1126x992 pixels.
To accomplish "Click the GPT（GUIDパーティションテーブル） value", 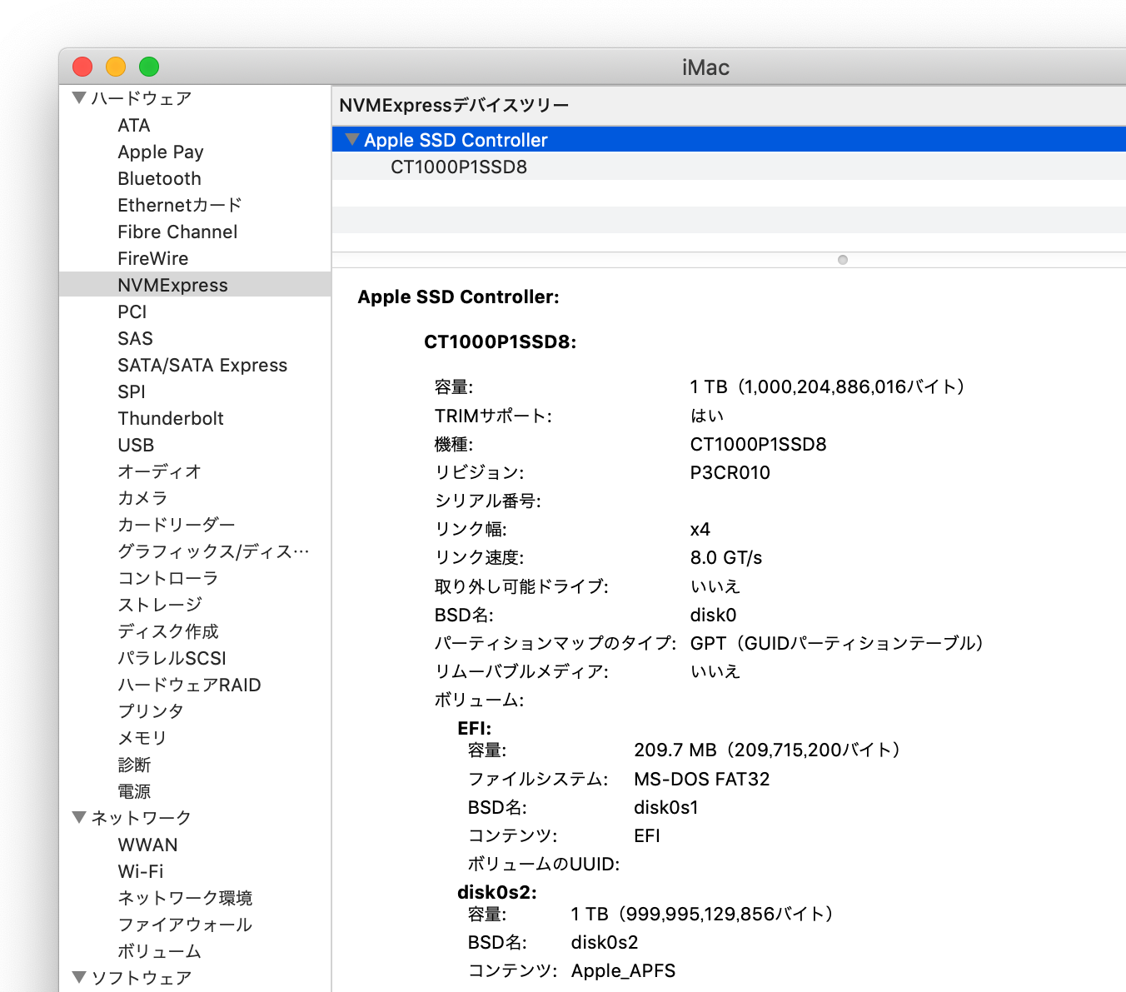I will click(836, 644).
